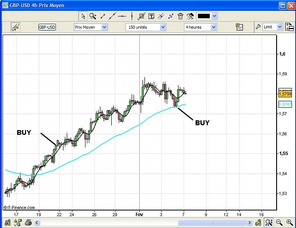This screenshot has height=228, width=296.
Task: Open the Limit order type dropdown
Action: pyautogui.click(x=272, y=27)
